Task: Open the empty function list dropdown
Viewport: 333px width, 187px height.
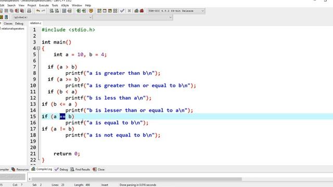Action: (133, 17)
